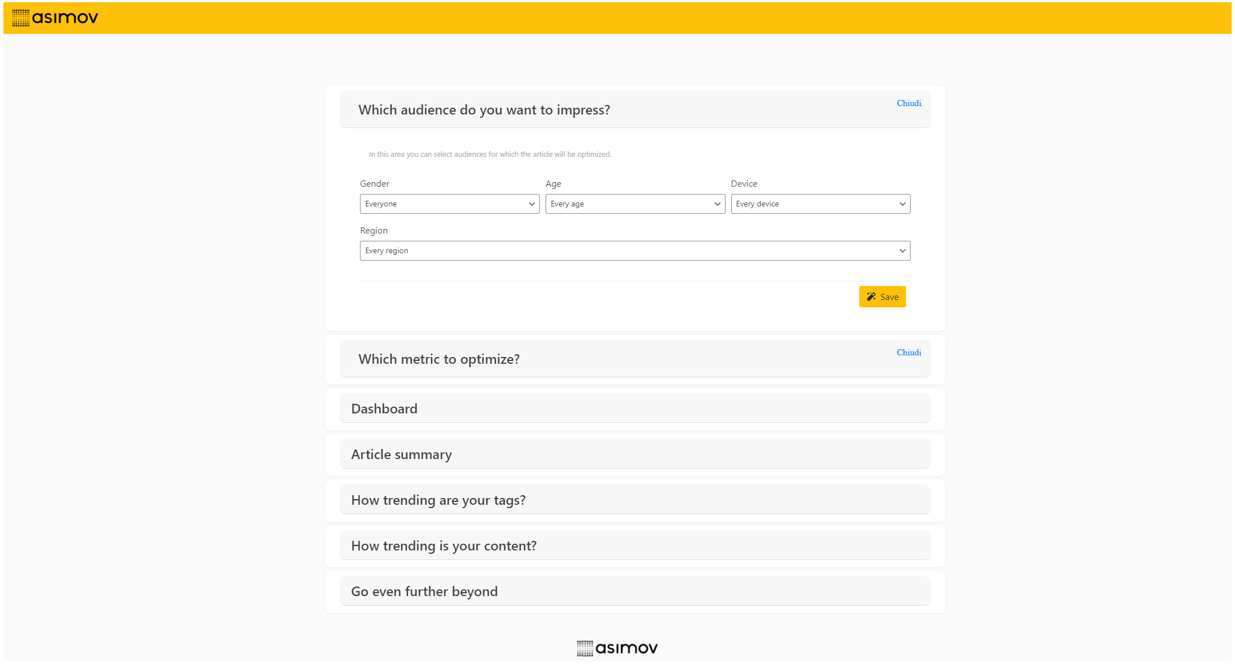This screenshot has width=1235, height=670.
Task: Click the asimov logo in the top header
Action: pos(55,18)
